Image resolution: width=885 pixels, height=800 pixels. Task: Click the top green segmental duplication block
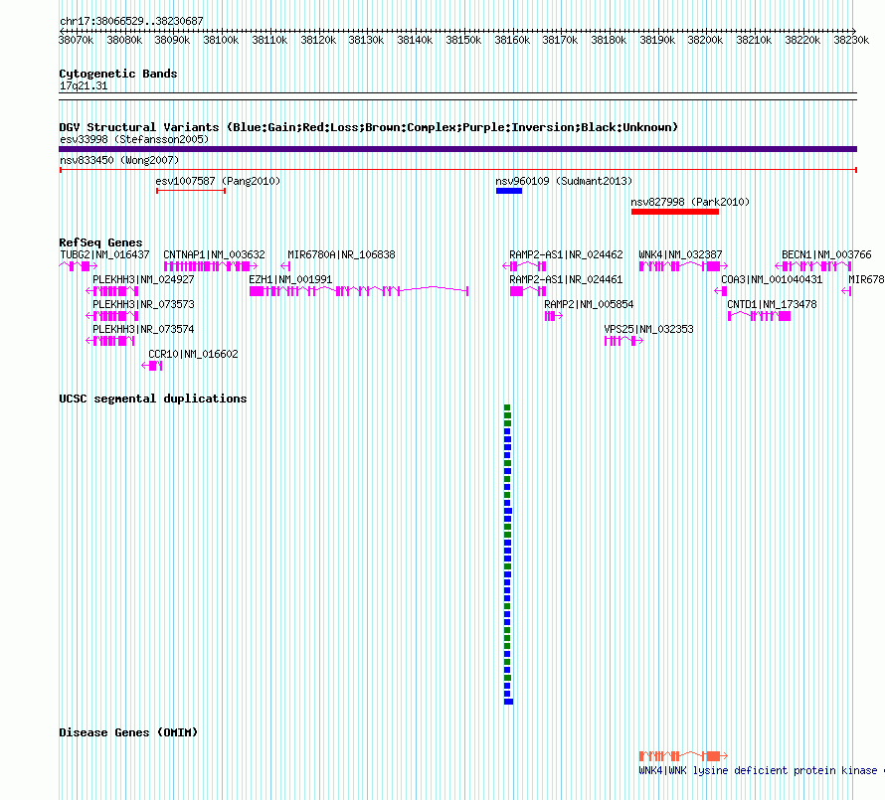click(507, 407)
